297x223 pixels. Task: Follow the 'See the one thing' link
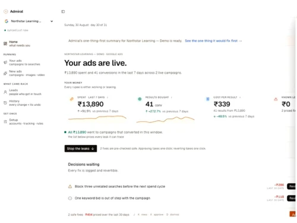click(x=213, y=41)
